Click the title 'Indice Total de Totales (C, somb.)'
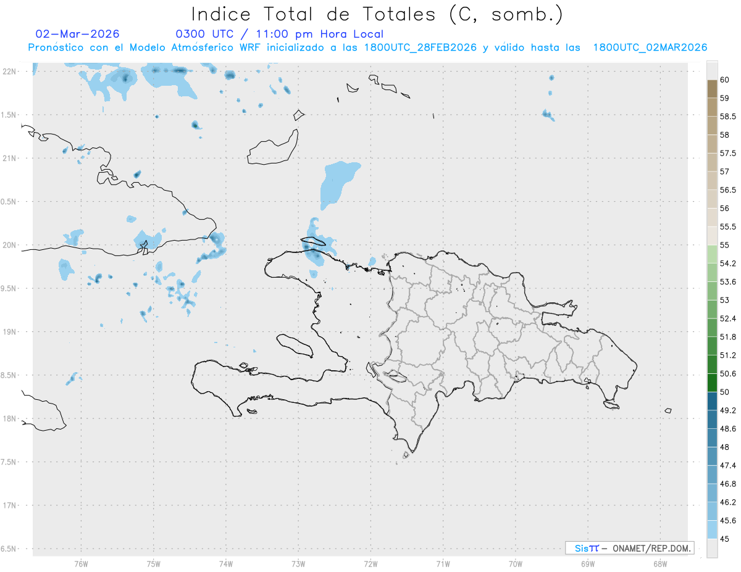This screenshot has height=572, width=741. [x=377, y=14]
